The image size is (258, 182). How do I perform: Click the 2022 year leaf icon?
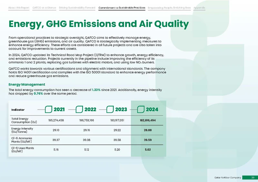click(79, 109)
